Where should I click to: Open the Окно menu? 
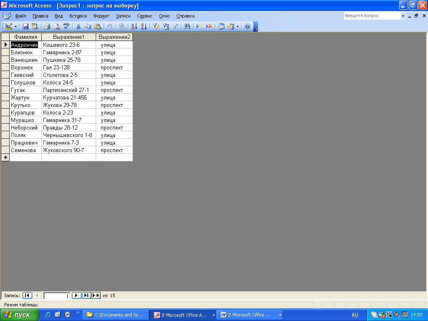point(164,16)
